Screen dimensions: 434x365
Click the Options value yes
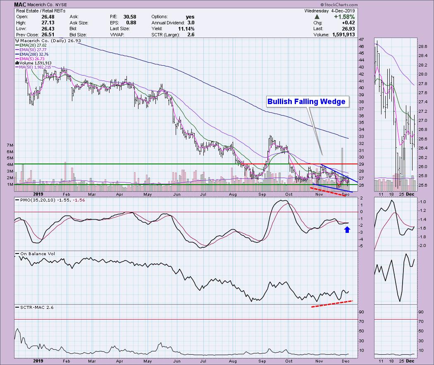point(190,17)
